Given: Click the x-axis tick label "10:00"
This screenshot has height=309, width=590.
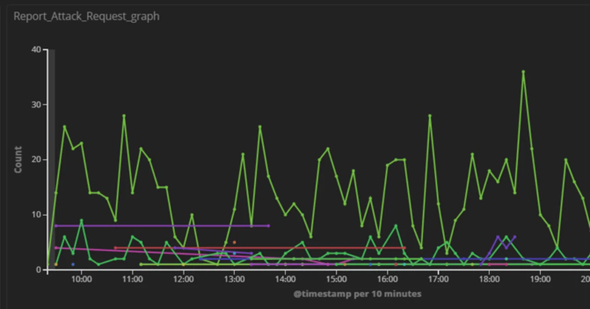Looking at the screenshot, I should point(82,279).
